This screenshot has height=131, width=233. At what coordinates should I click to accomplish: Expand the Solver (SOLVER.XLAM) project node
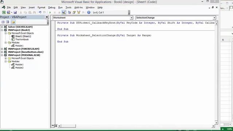2,27
